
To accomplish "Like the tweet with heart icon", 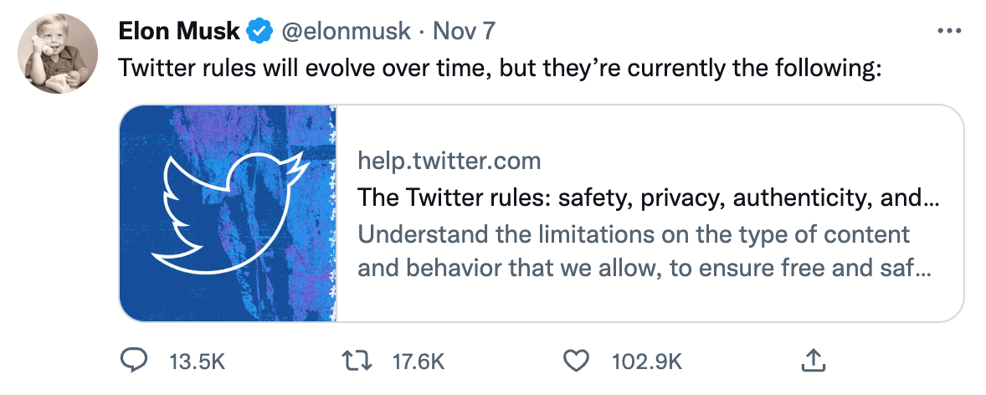I will [x=575, y=362].
